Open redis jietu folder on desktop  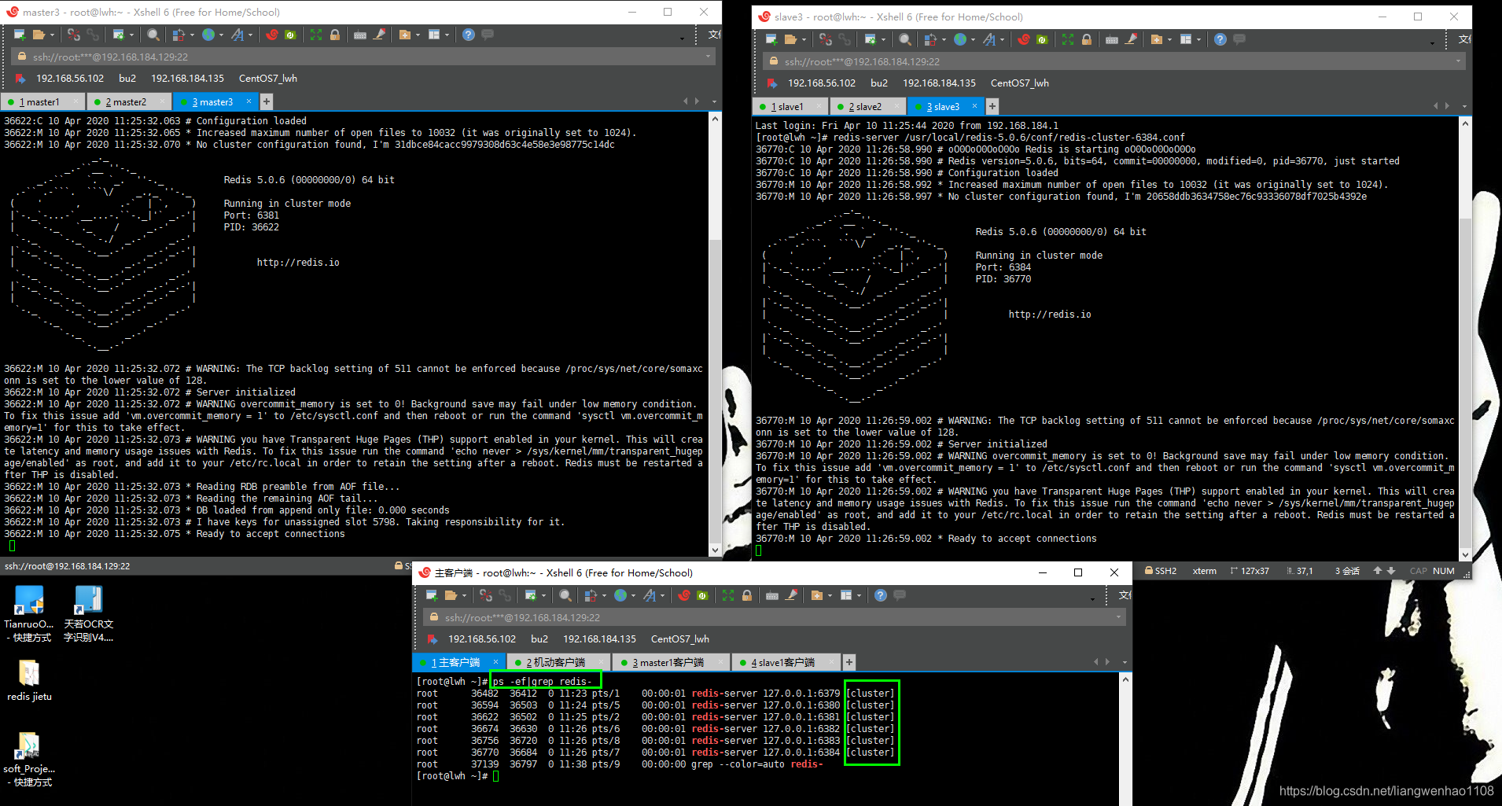[29, 680]
